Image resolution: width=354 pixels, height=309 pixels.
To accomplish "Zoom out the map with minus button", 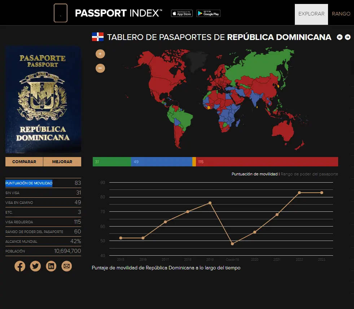I will click(x=100, y=68).
